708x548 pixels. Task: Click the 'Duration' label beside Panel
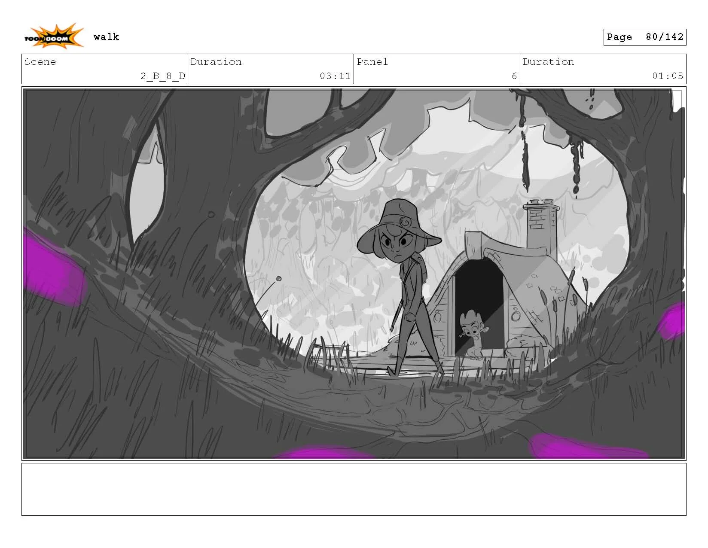click(x=548, y=62)
